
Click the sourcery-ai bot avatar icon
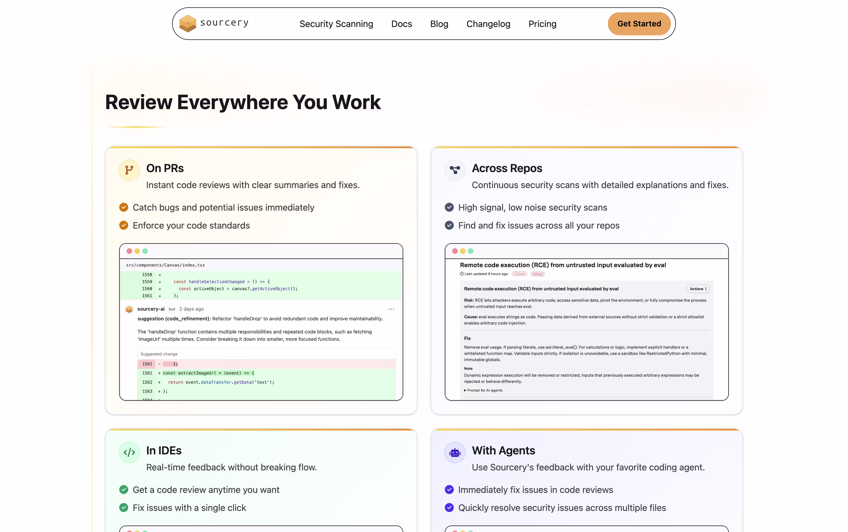coord(129,309)
